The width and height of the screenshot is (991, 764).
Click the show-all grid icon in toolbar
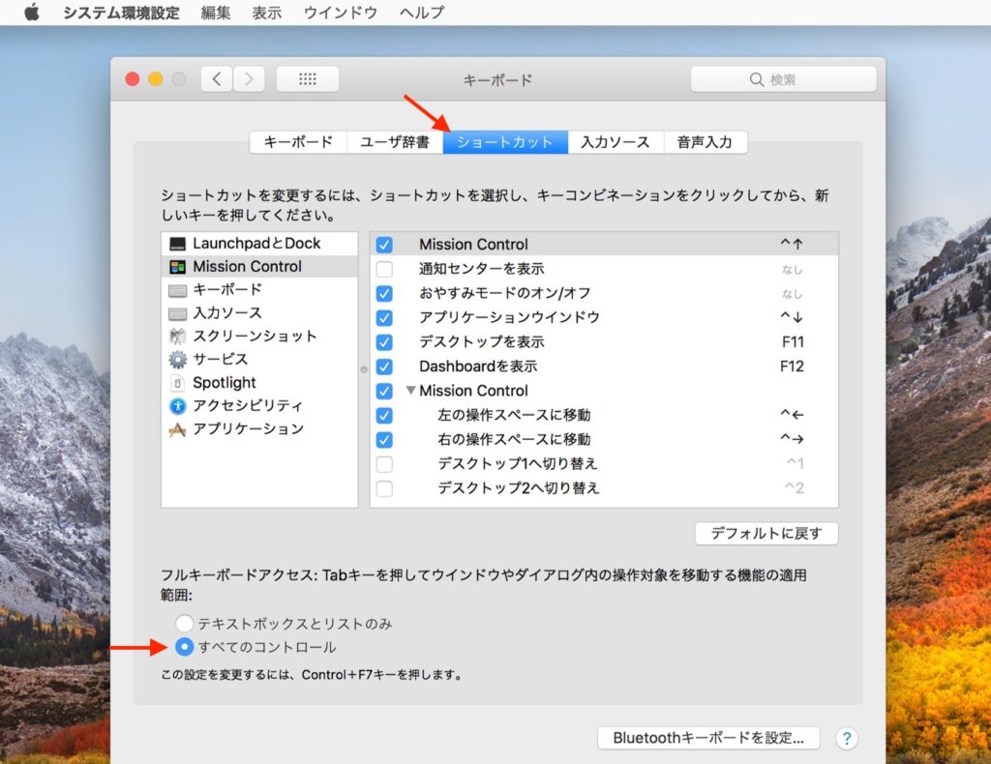point(307,79)
